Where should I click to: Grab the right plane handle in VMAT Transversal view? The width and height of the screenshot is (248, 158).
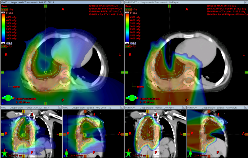(x=122, y=72)
